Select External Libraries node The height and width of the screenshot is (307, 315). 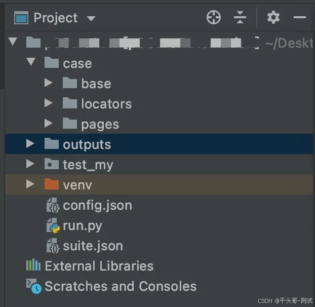pyautogui.click(x=99, y=266)
